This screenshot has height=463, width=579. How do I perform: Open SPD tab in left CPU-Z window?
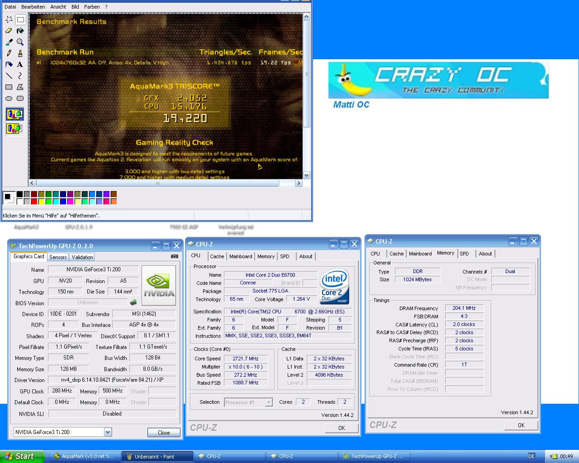[285, 256]
